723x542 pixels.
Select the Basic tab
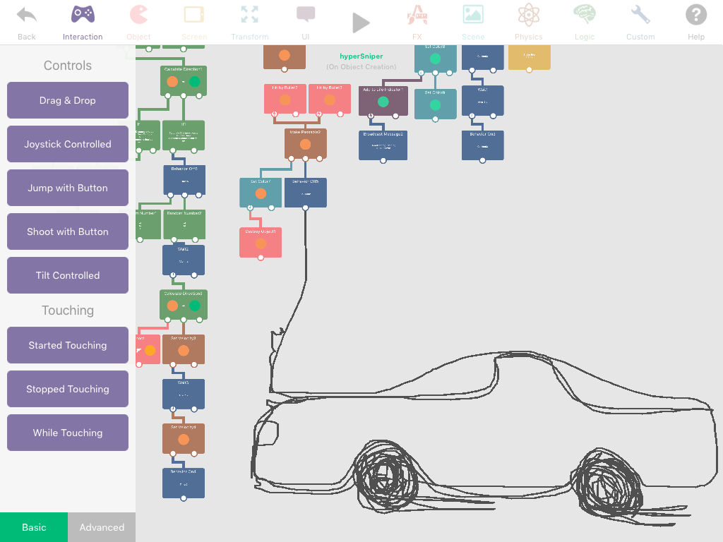[34, 527]
